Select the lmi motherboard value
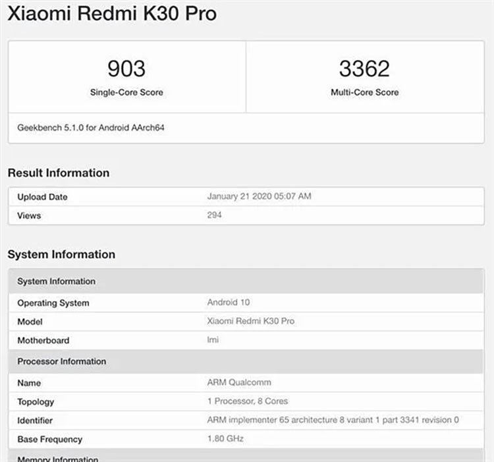This screenshot has width=494, height=462. pyautogui.click(x=213, y=339)
